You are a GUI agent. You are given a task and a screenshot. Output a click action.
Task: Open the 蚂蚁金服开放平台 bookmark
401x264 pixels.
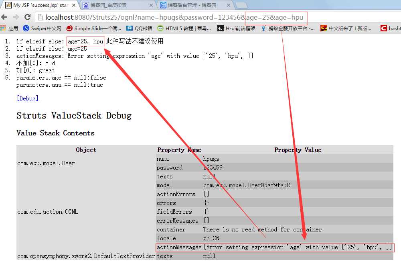(x=288, y=28)
